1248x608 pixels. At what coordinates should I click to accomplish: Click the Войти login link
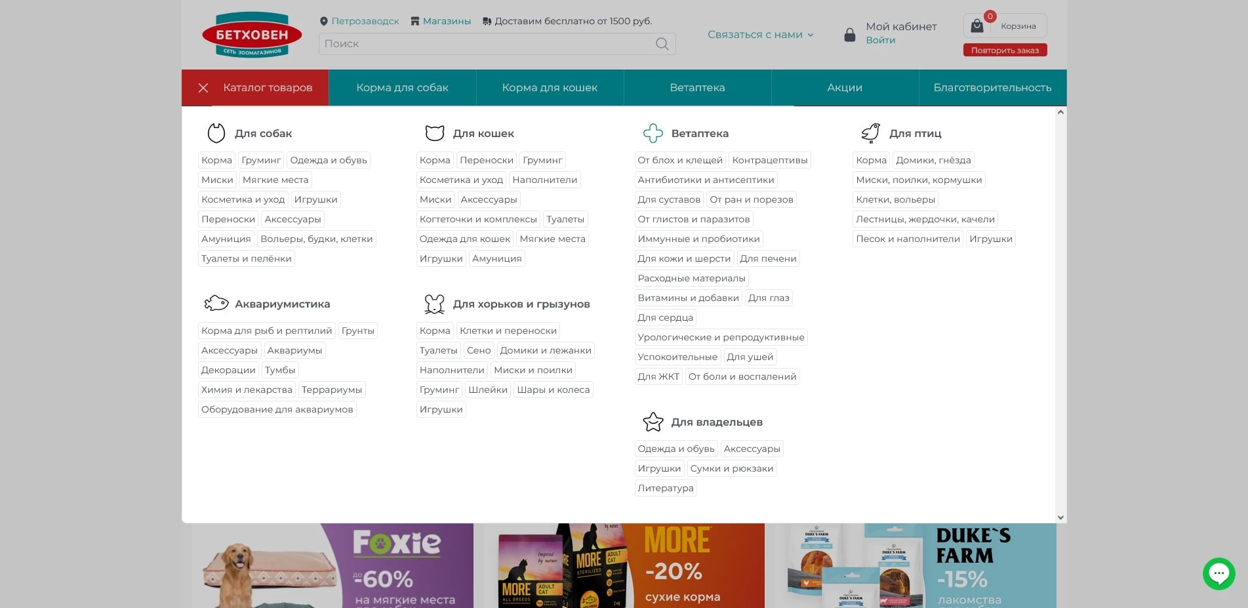pyautogui.click(x=881, y=40)
